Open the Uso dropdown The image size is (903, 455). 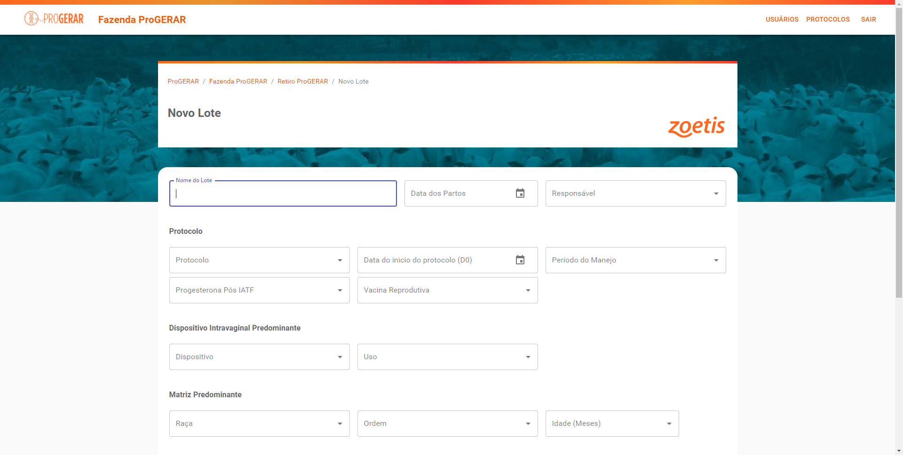447,357
